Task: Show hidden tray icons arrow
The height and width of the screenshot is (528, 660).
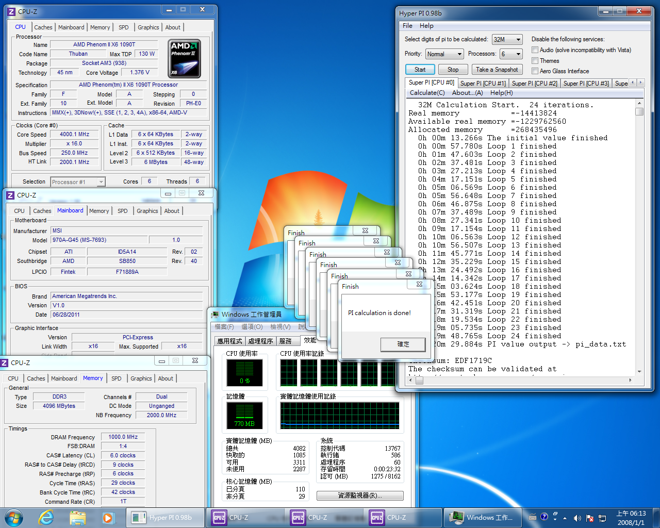Action: tap(565, 518)
